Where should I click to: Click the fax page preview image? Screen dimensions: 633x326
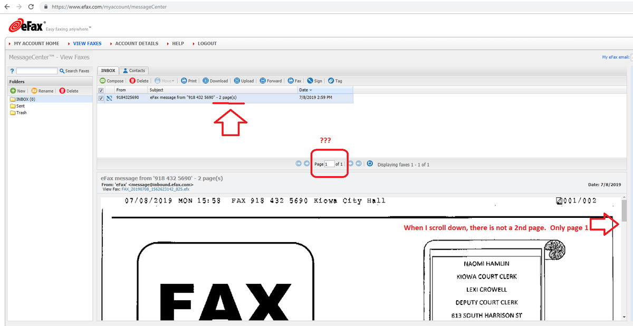point(361,258)
